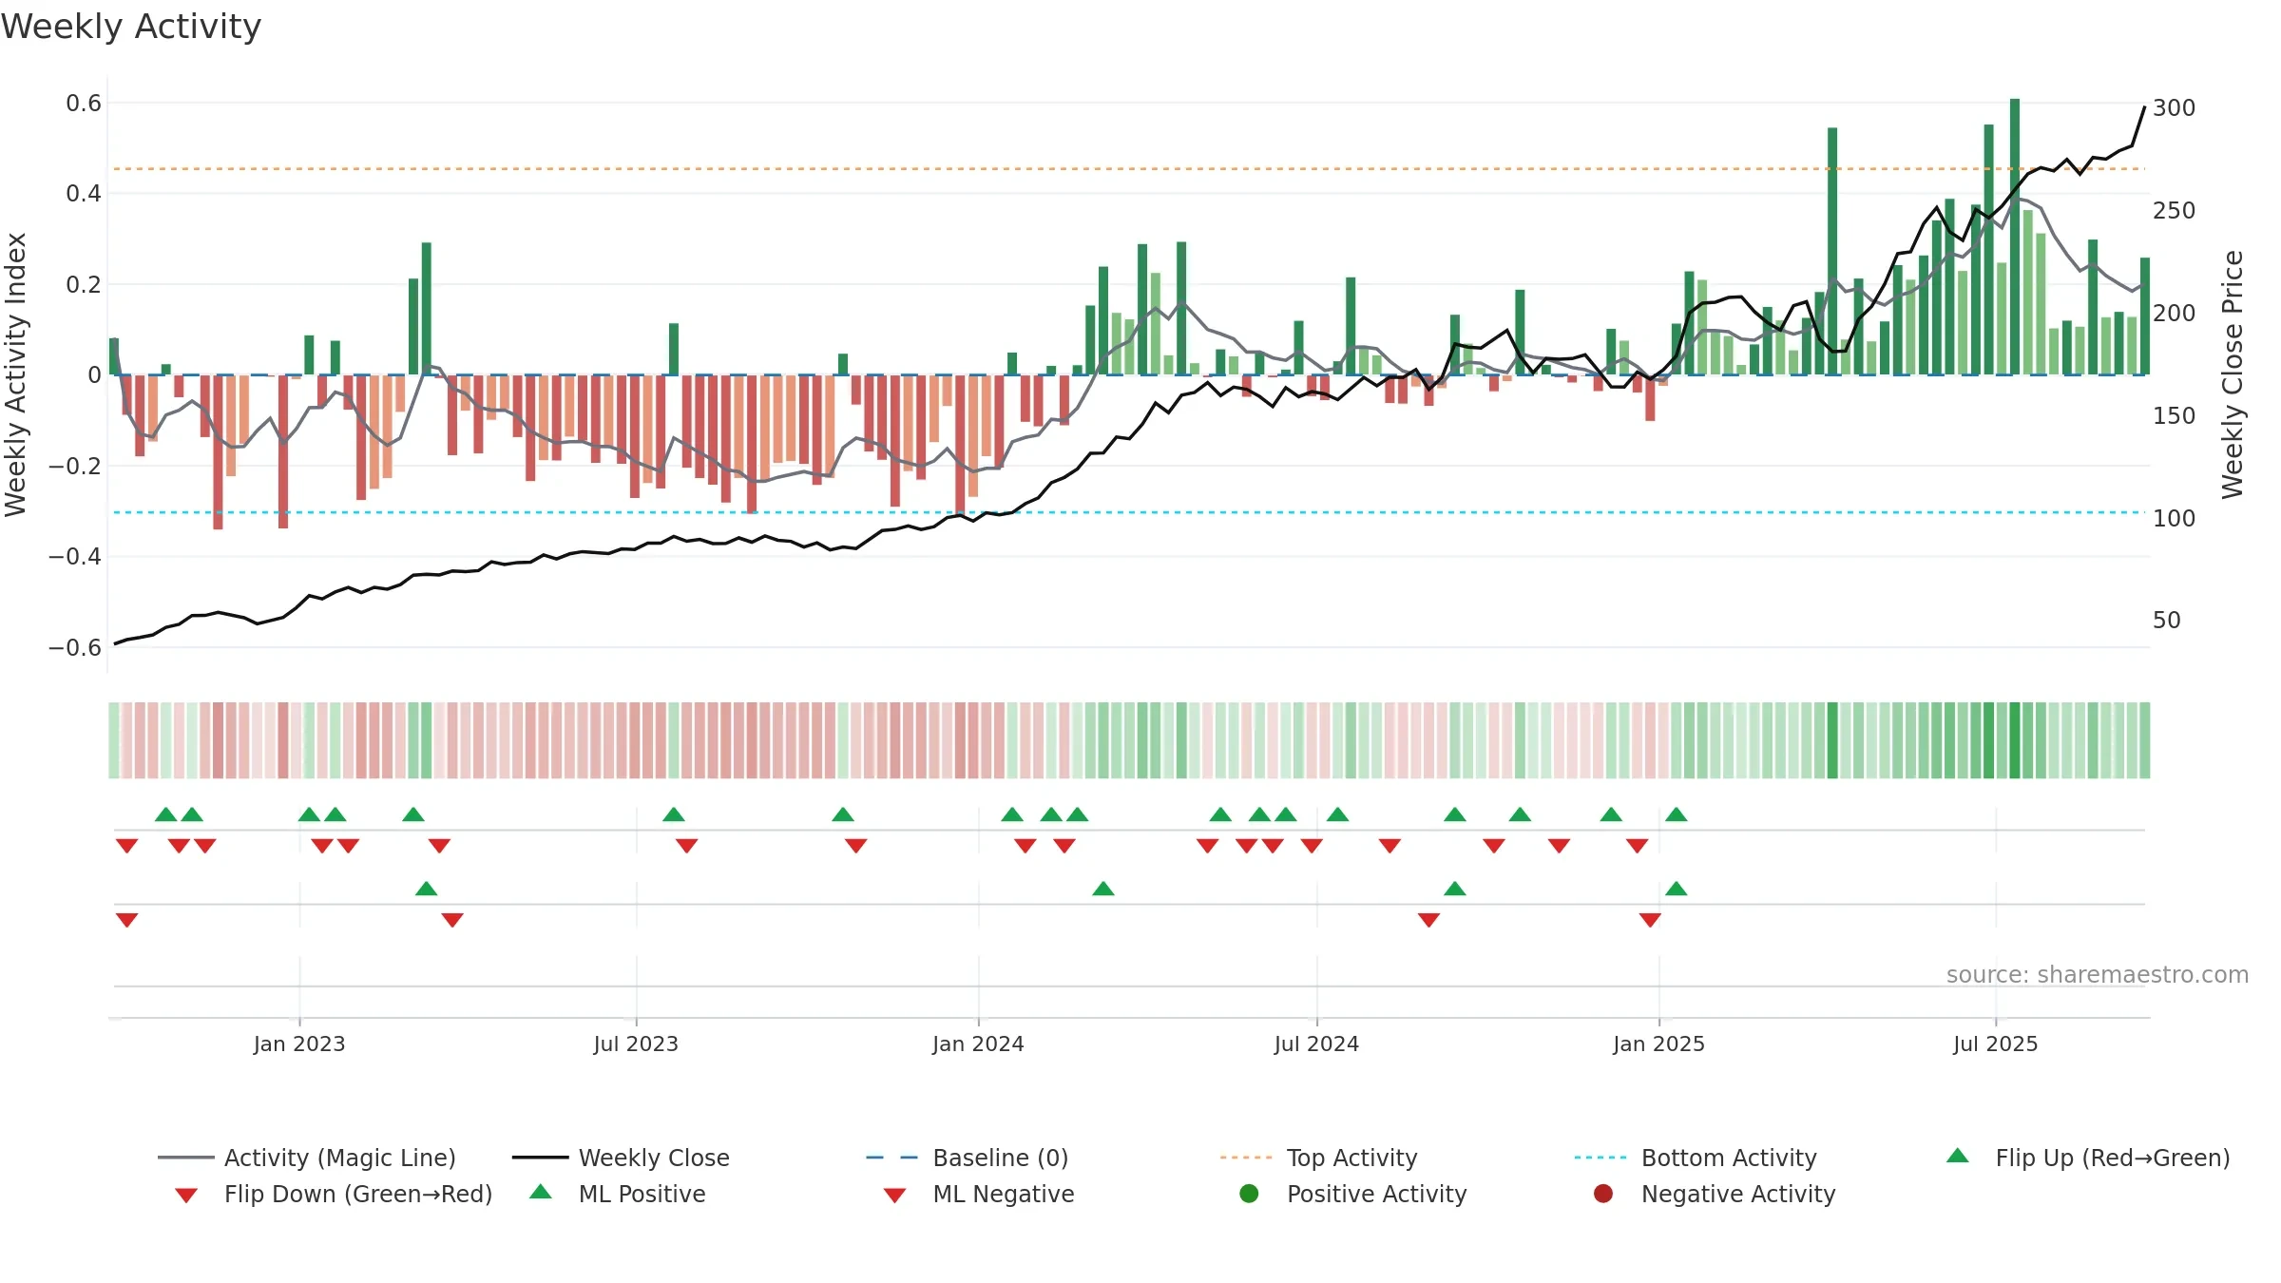This screenshot has width=2281, height=1283.
Task: Click the first red flip-down marker at chart start
Action: [127, 846]
